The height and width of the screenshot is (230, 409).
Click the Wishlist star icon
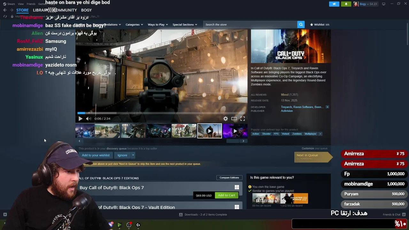(312, 25)
